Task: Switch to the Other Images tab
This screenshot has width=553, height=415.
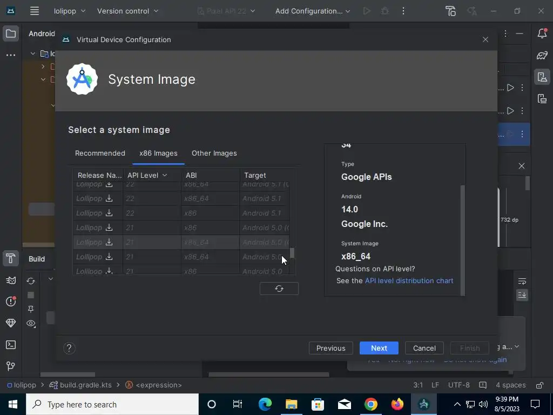Action: (214, 153)
